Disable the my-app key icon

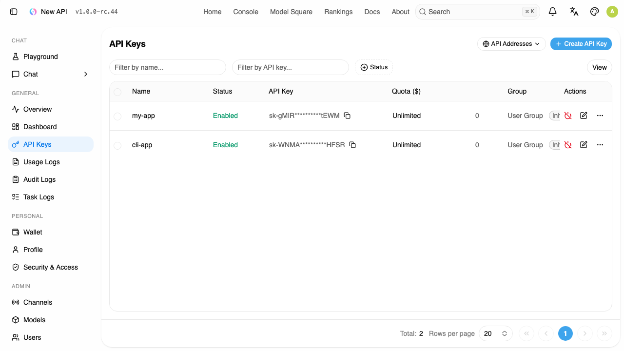(568, 116)
